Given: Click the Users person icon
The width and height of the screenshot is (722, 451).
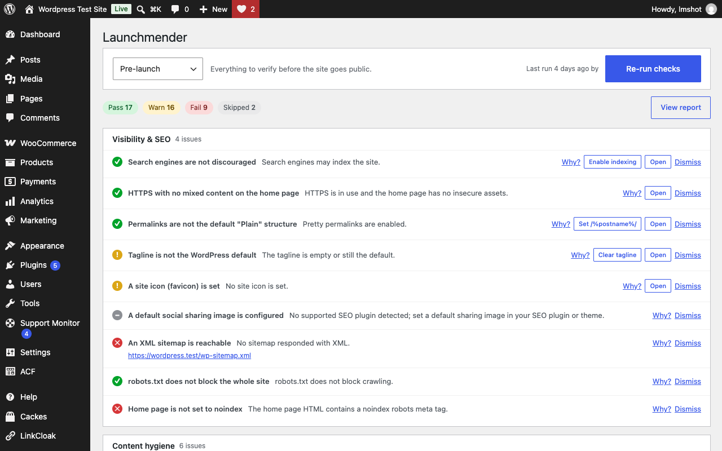Looking at the screenshot, I should pos(10,284).
